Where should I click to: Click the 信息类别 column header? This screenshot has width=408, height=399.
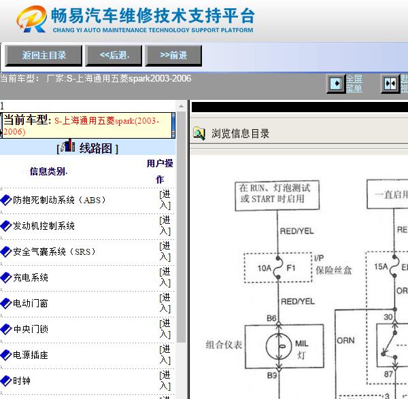pos(48,171)
